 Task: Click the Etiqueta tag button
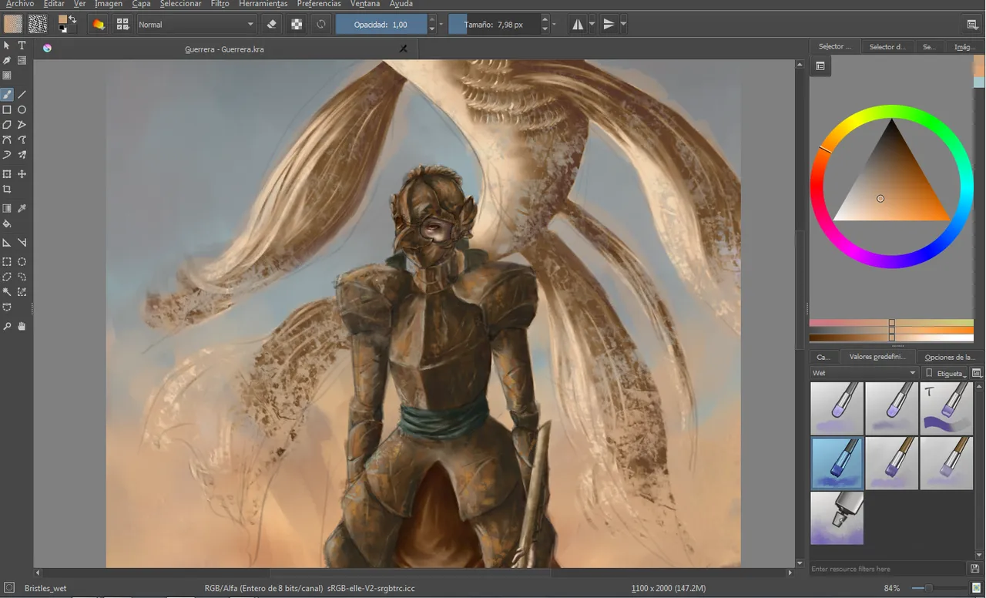[945, 373]
